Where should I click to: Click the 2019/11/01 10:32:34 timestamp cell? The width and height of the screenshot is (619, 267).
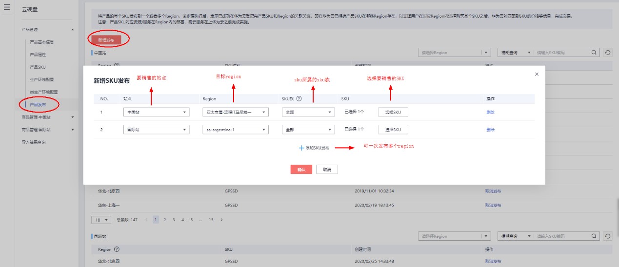tap(374, 191)
